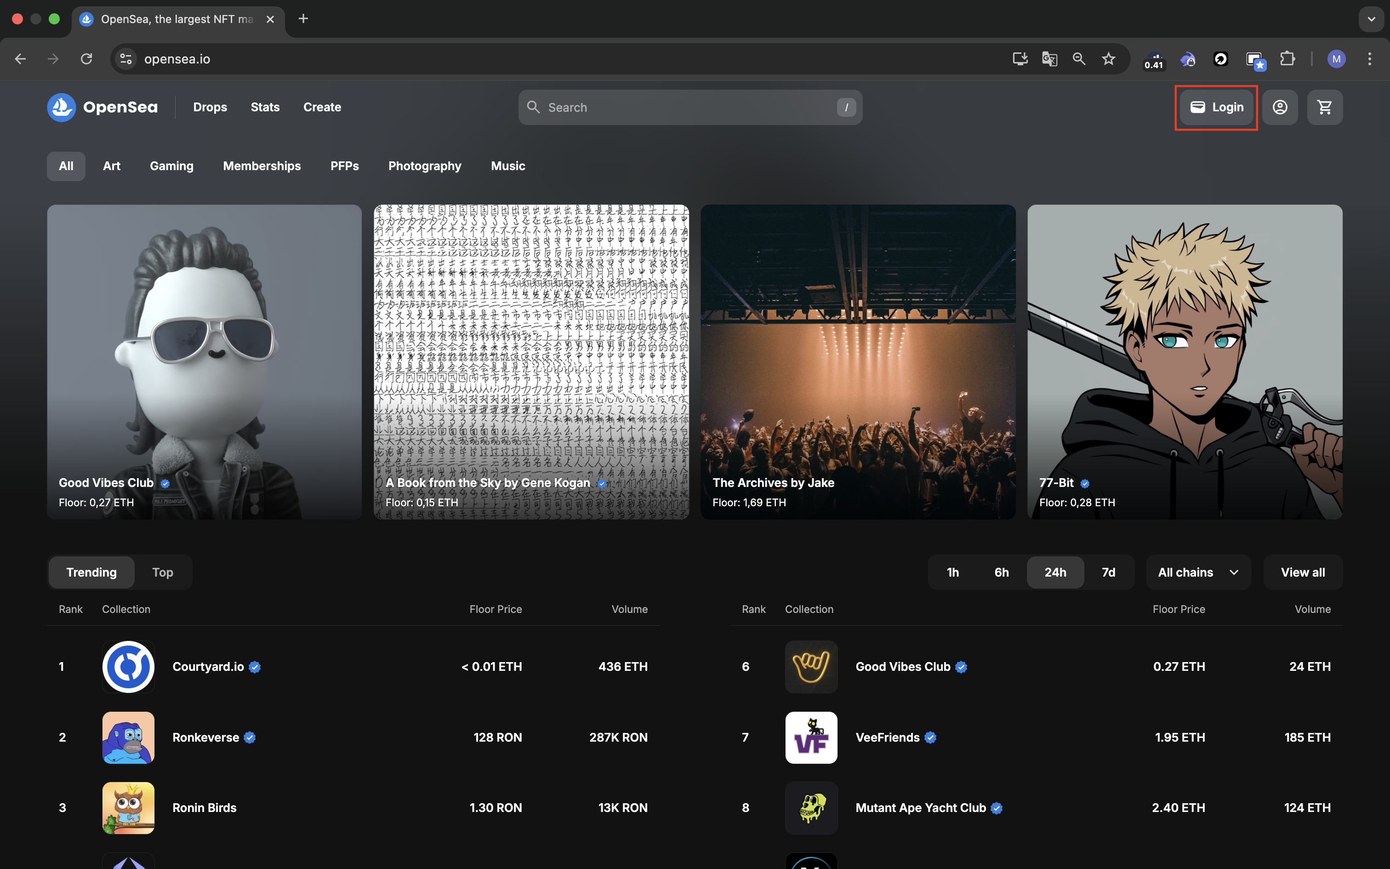
Task: Open the Extensions puzzle icon
Action: [1287, 59]
